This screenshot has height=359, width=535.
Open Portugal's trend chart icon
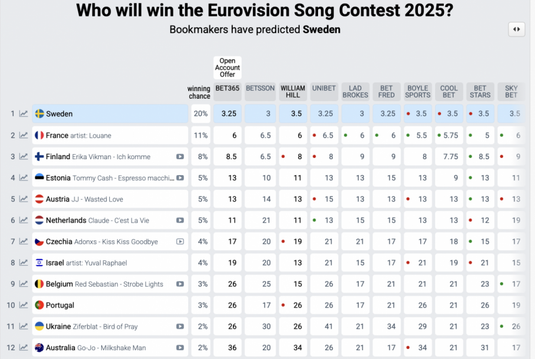23,305
